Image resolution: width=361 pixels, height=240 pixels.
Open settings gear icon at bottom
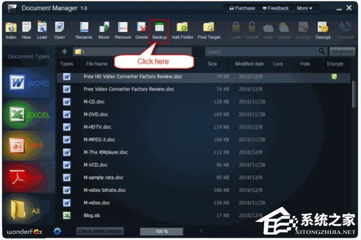[x=57, y=231]
